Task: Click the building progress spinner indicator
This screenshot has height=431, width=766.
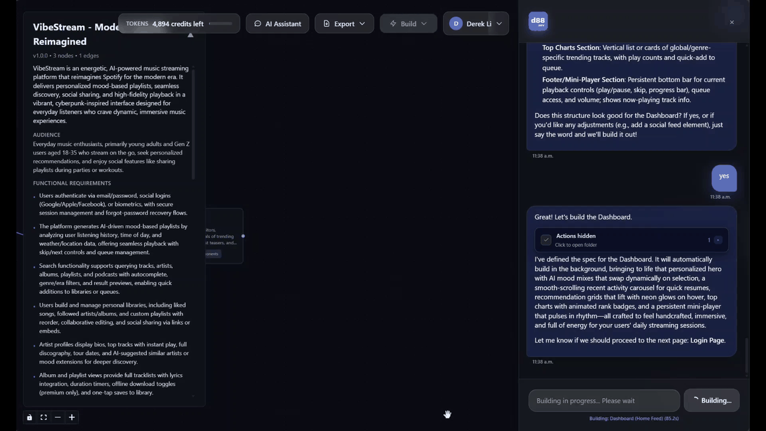Action: click(x=696, y=400)
